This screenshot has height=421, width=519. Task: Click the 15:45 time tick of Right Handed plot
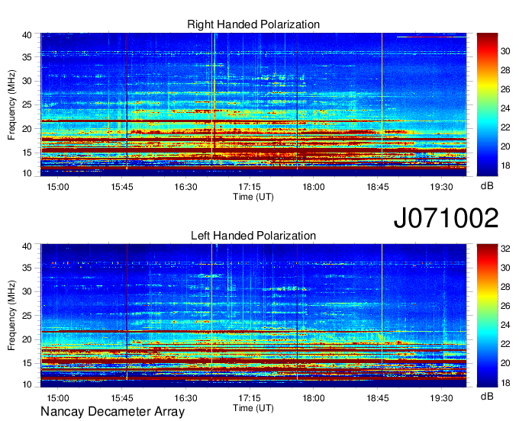pos(122,187)
